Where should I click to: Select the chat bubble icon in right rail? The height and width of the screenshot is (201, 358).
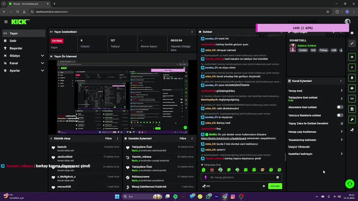352,88
